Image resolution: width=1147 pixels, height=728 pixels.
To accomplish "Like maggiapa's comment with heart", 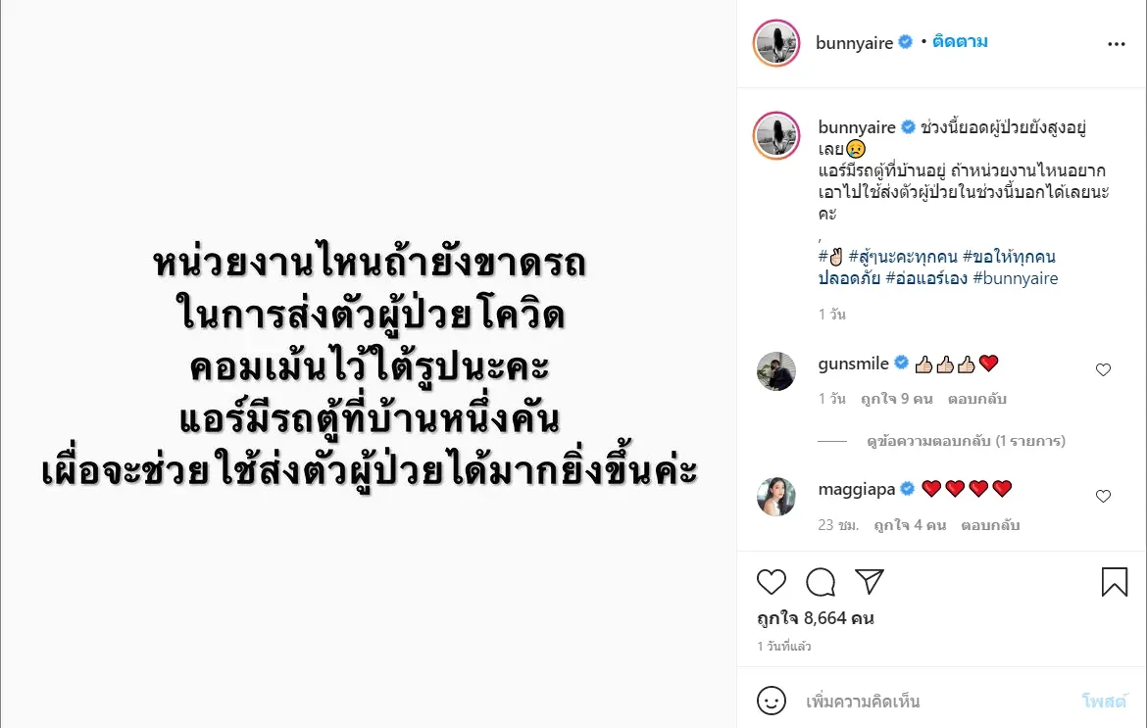I will pyautogui.click(x=1103, y=497).
